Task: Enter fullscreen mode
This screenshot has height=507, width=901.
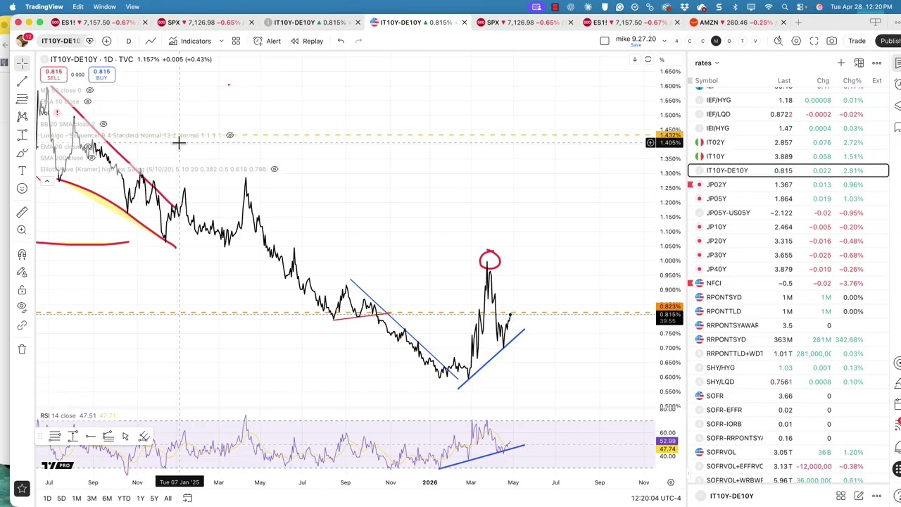Action: (814, 41)
